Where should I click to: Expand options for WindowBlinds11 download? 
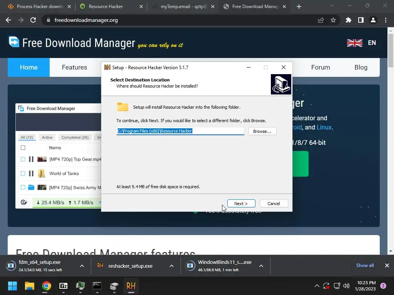pyautogui.click(x=261, y=266)
